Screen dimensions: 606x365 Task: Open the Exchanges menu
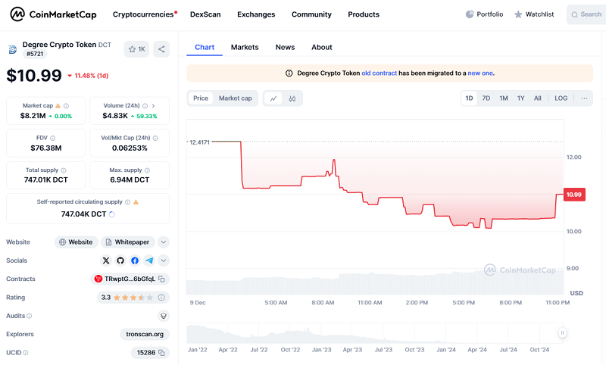click(256, 14)
